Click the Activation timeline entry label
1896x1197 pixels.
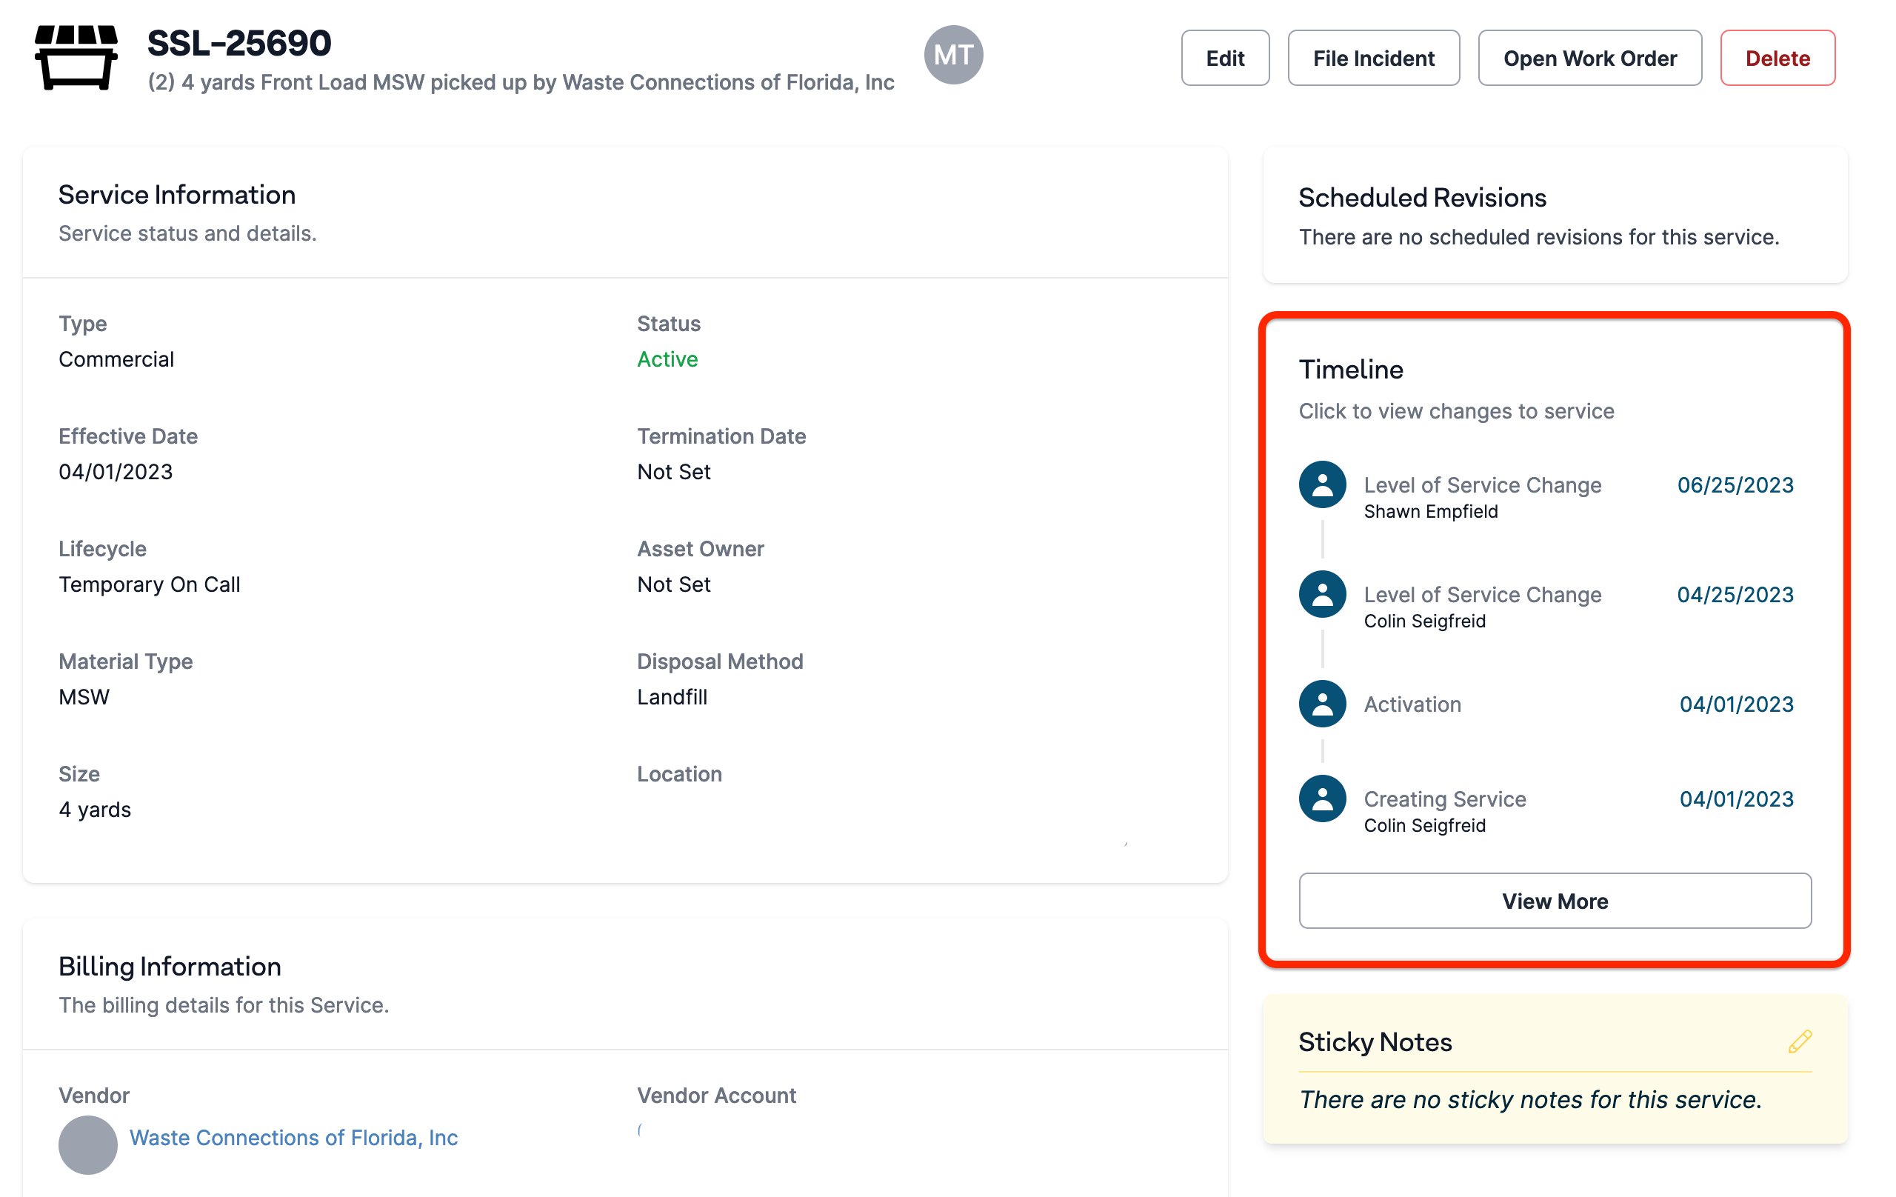(1412, 704)
